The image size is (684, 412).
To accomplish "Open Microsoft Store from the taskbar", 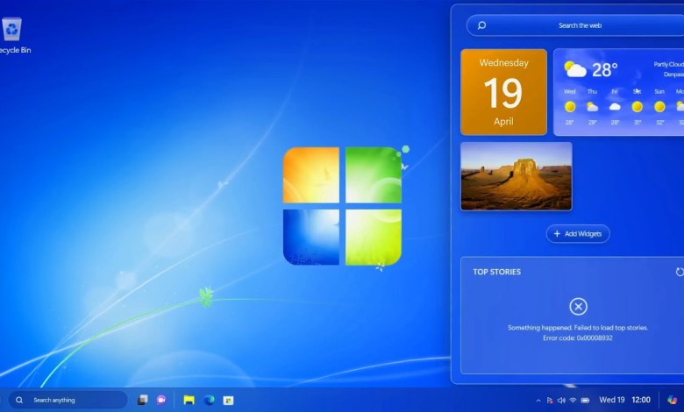I will [x=229, y=401].
